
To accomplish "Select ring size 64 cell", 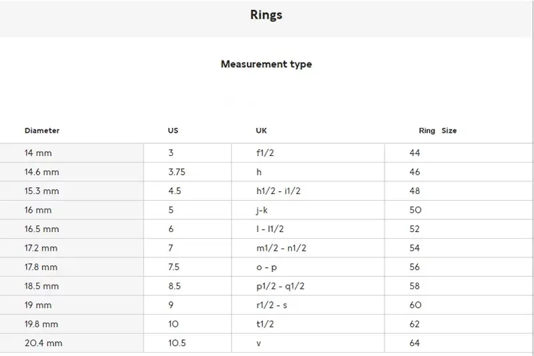I will pos(415,343).
